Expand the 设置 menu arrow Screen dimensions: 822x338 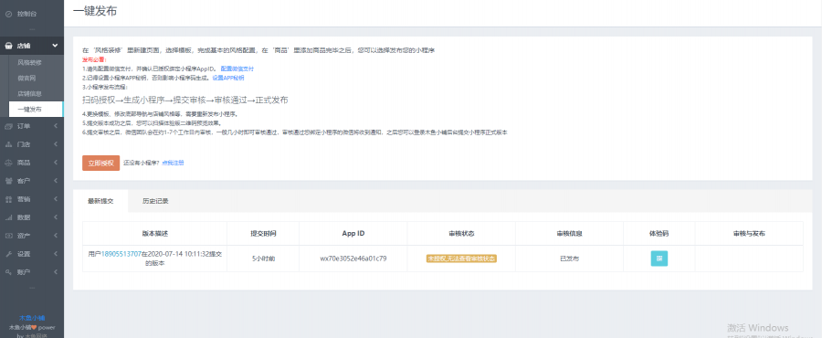56,254
